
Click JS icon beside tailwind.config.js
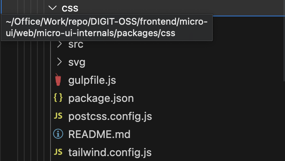[58, 152]
